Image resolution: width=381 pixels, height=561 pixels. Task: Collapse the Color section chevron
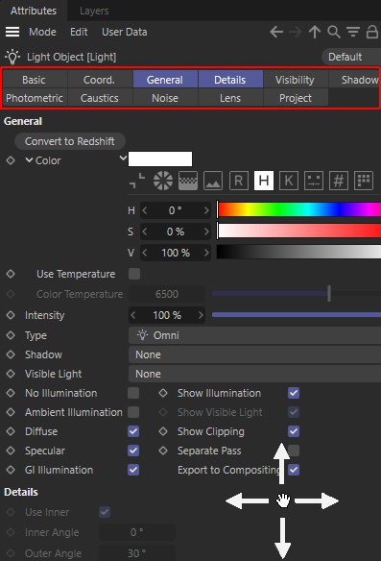30,160
